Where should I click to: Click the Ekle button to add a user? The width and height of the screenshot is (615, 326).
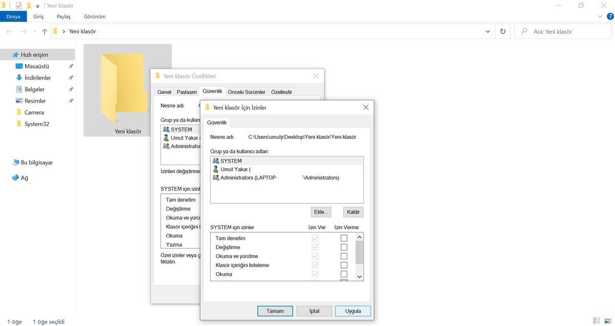pyautogui.click(x=320, y=211)
